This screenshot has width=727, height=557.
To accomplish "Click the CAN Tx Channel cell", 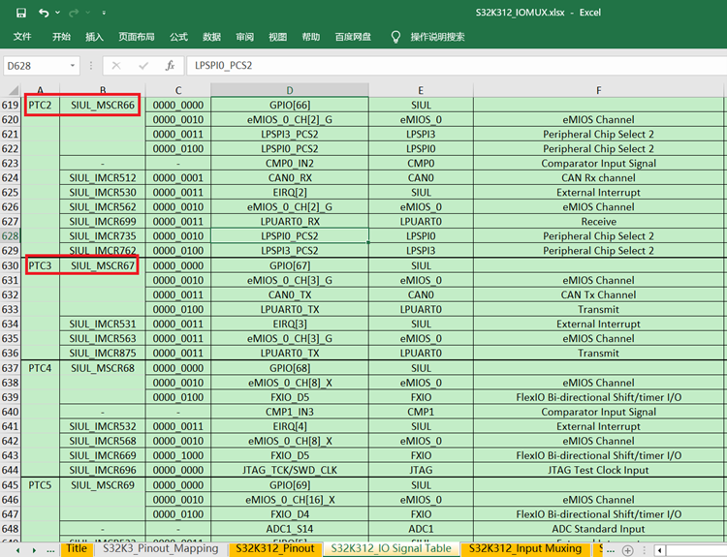I will (x=599, y=294).
